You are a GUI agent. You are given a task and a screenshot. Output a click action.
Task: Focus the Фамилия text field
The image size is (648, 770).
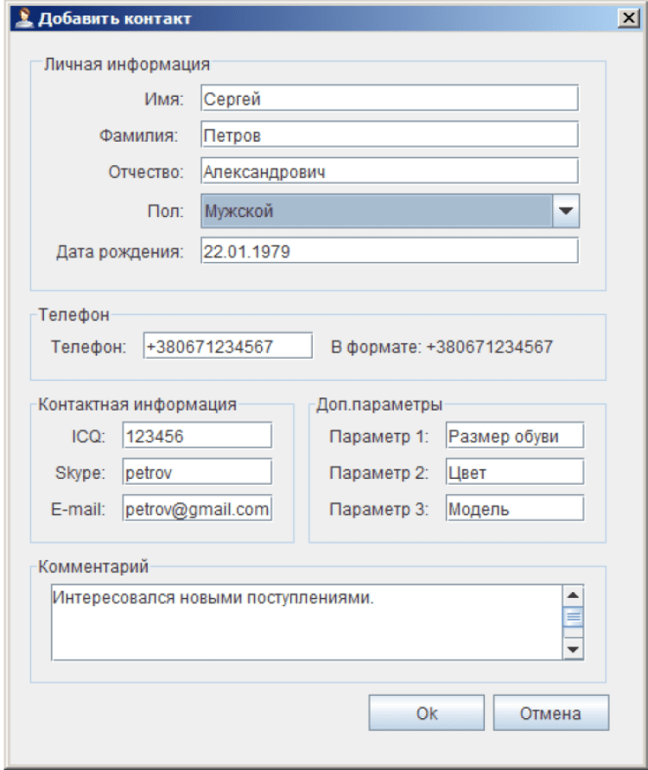388,135
